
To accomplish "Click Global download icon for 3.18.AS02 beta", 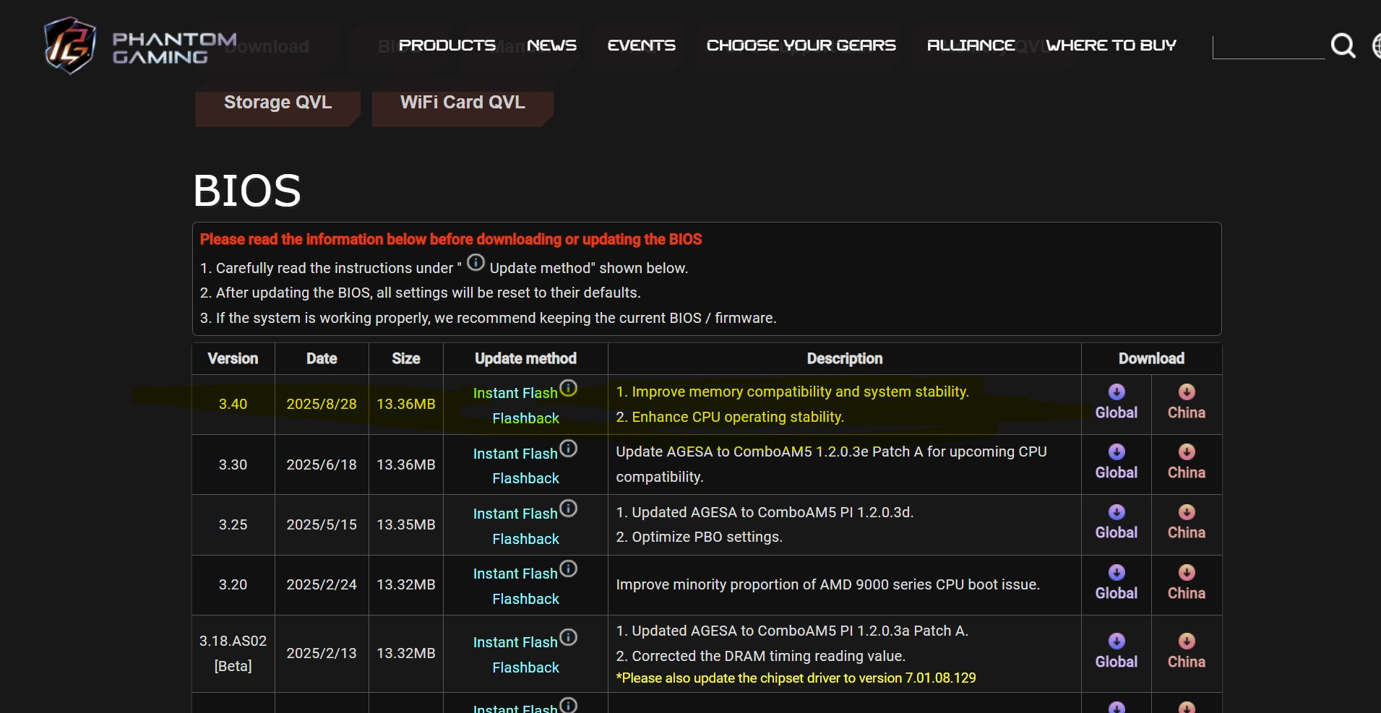I will [x=1117, y=641].
